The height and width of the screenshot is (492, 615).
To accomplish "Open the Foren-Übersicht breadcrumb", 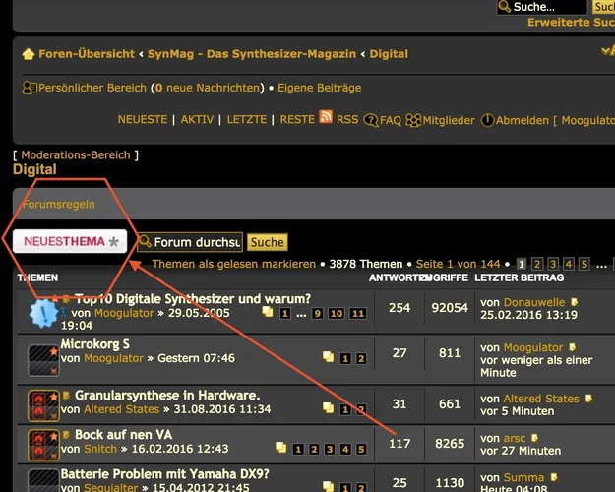I will coord(87,54).
